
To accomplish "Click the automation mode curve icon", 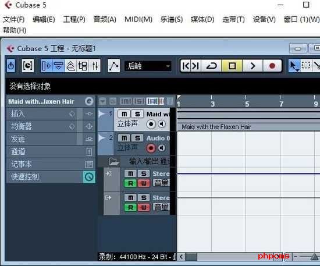I will coord(113,66).
